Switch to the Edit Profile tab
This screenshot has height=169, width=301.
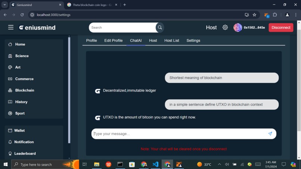pos(113,40)
